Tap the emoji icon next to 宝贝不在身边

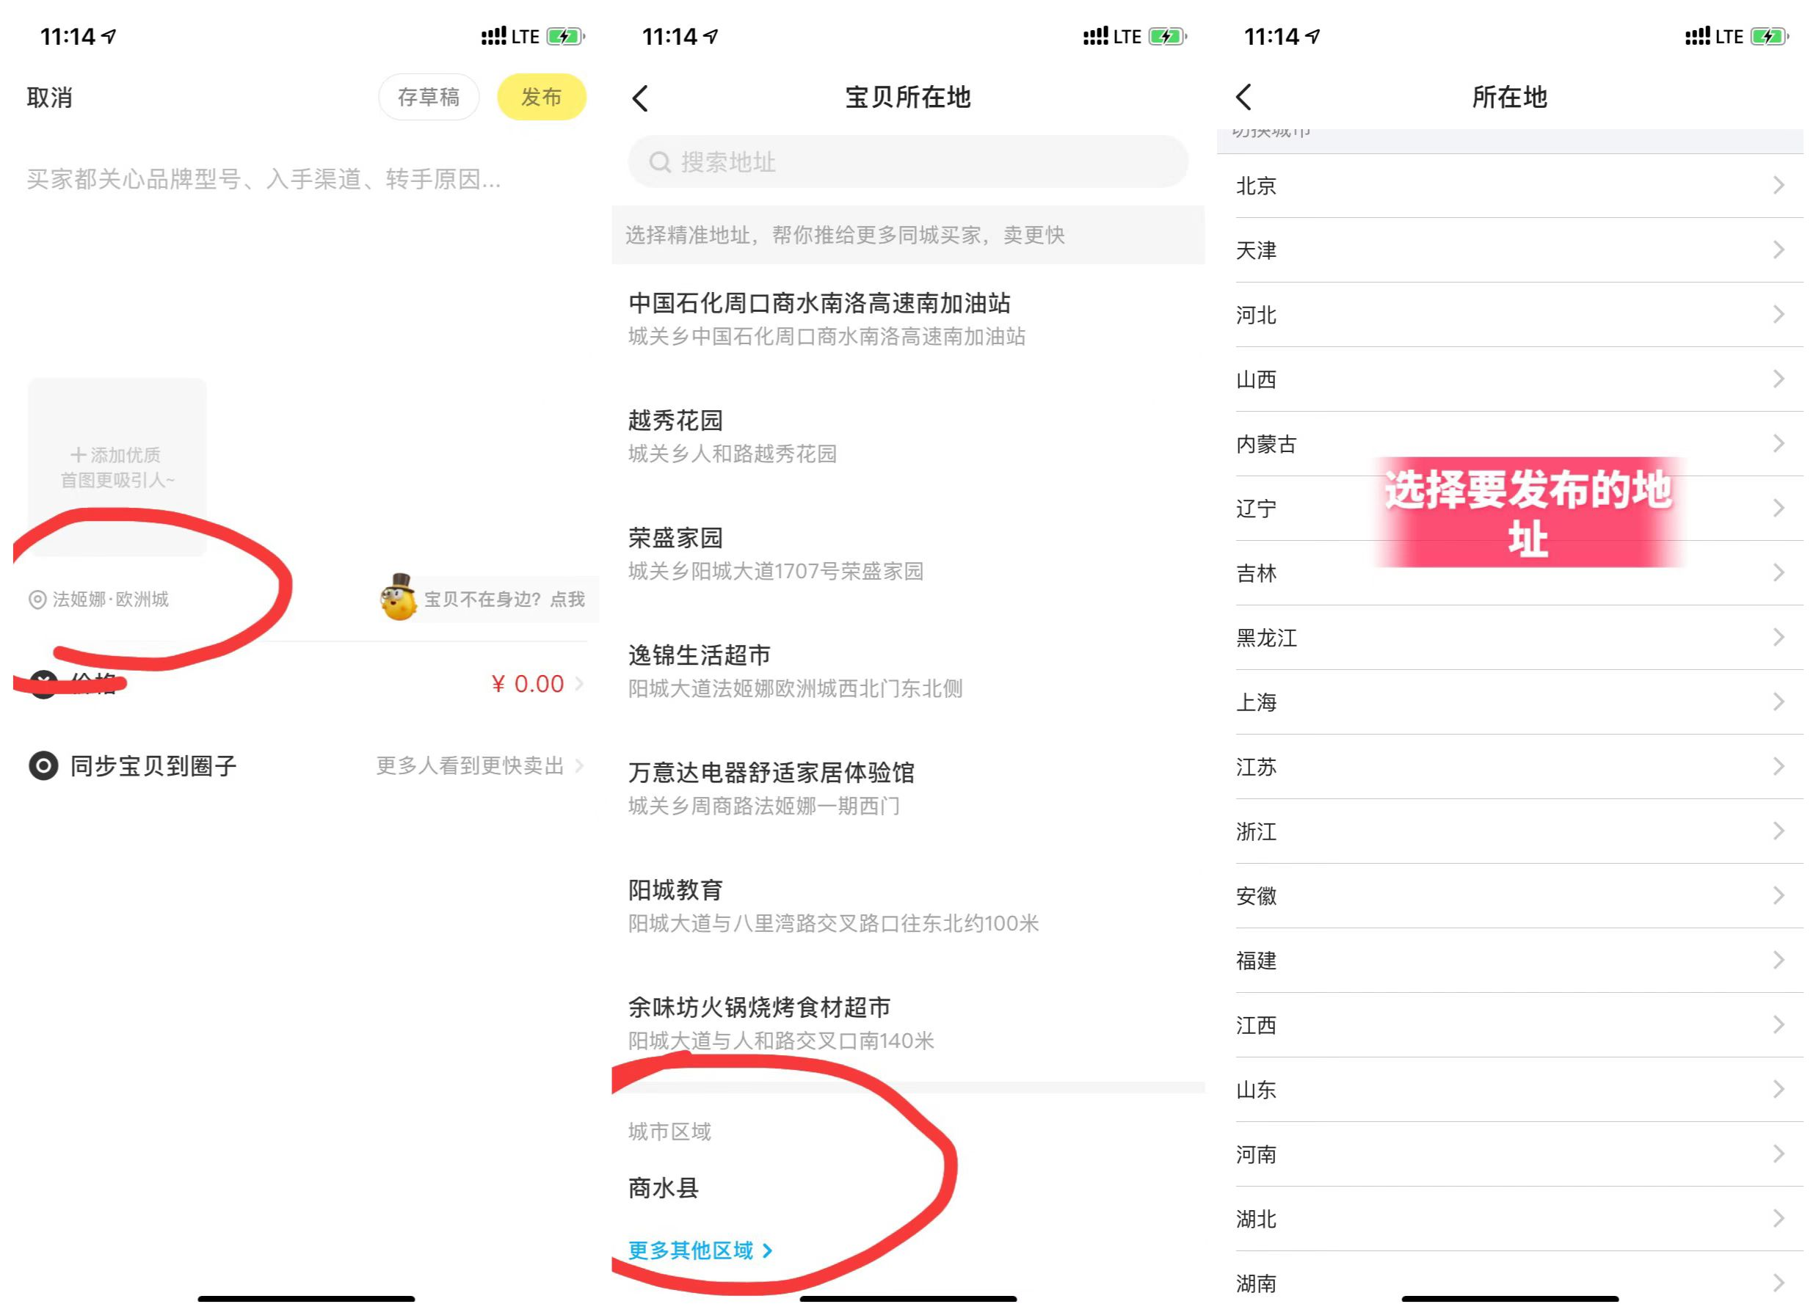click(398, 600)
